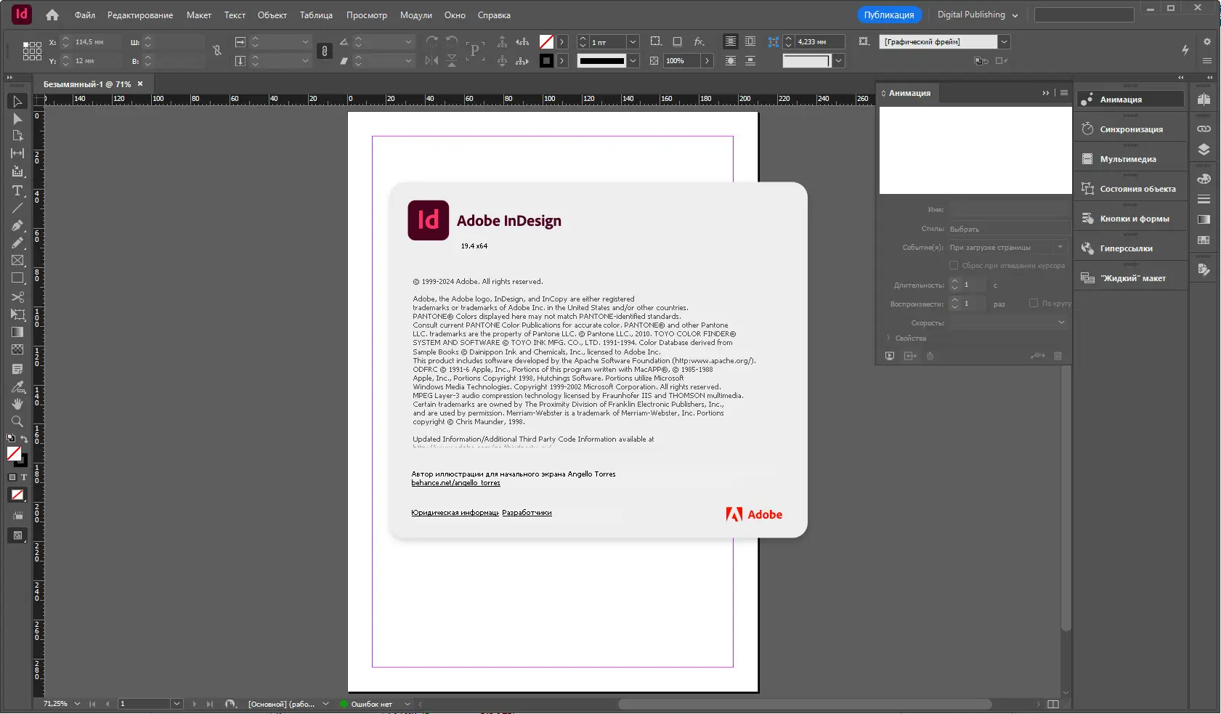Viewport: 1221px width, 714px height.
Task: Open the 'Скорость' dropdown
Action: pos(1061,322)
